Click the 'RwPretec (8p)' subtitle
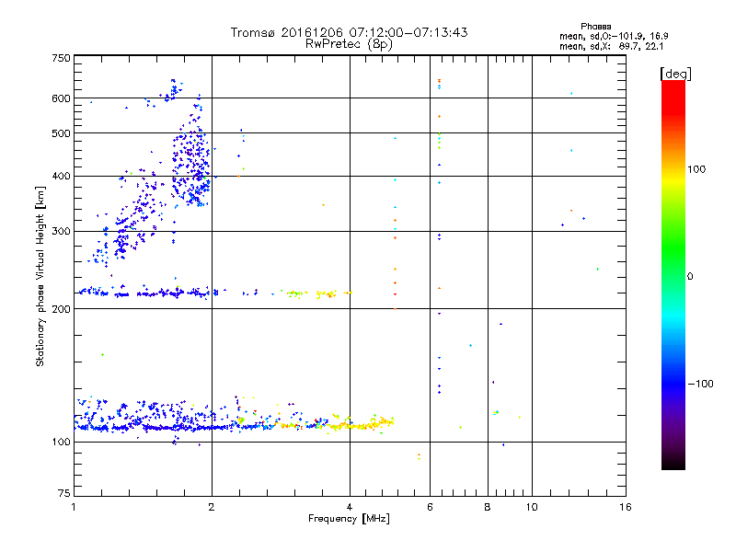This screenshot has width=736, height=552. coord(349,44)
